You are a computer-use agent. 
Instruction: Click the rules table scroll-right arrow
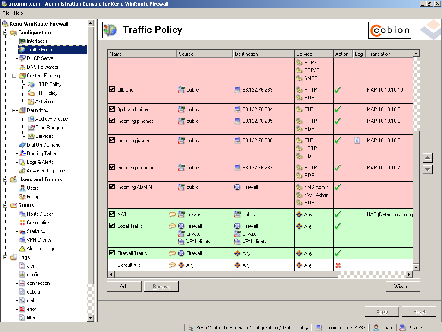pyautogui.click(x=409, y=275)
